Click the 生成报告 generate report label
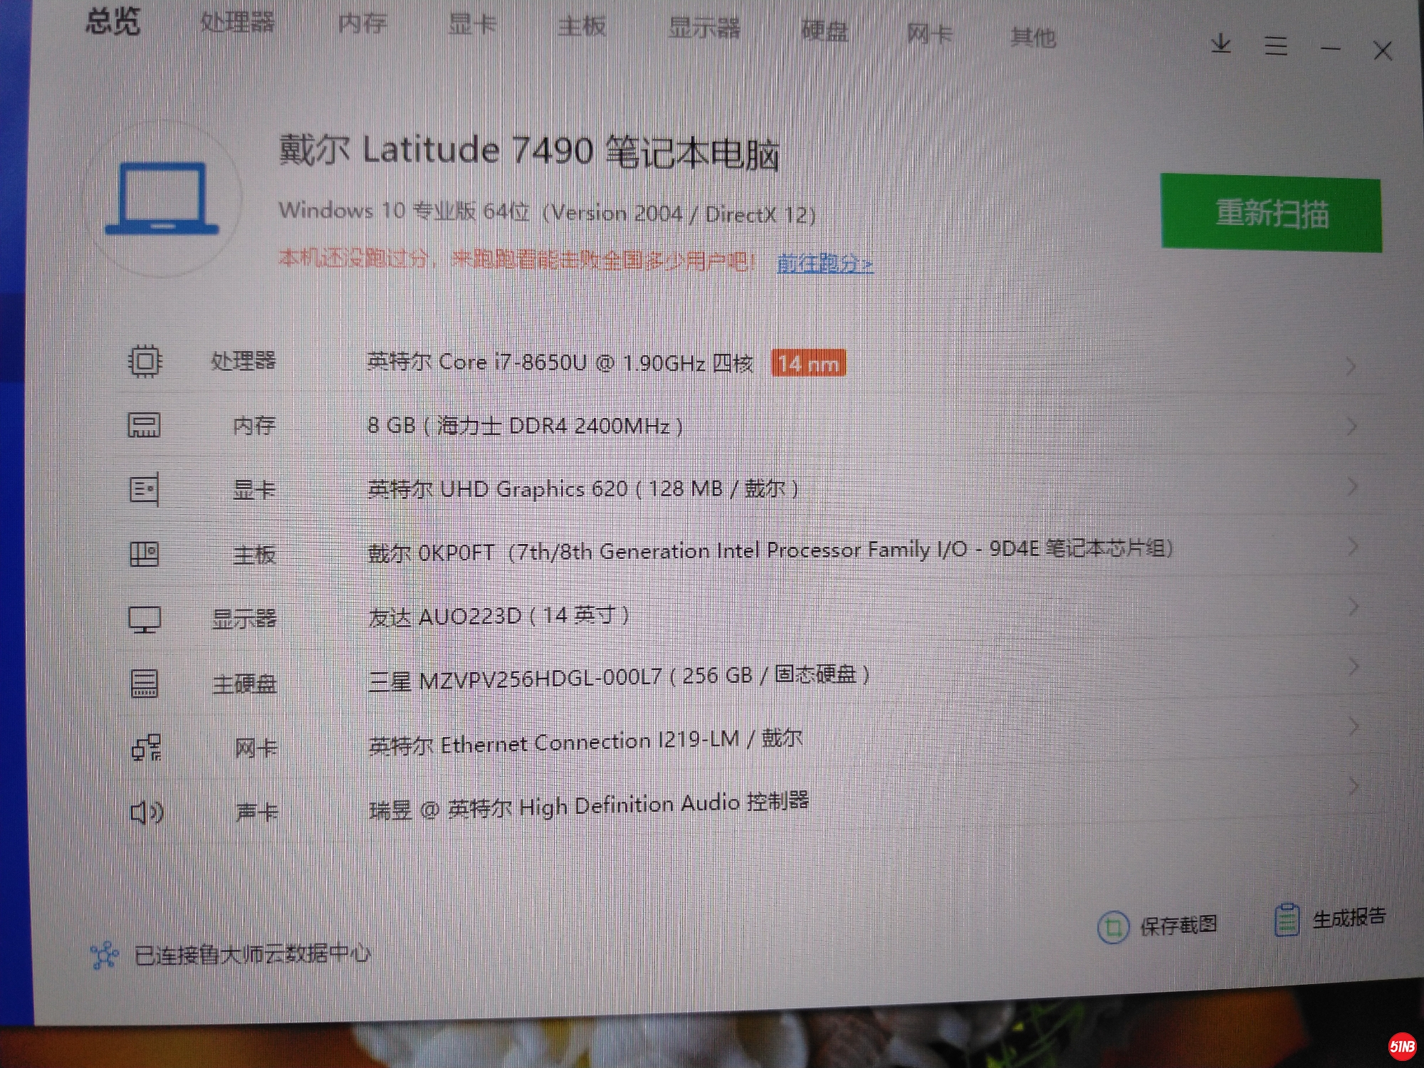Screen dimensions: 1424x1068 pyautogui.click(x=1349, y=918)
